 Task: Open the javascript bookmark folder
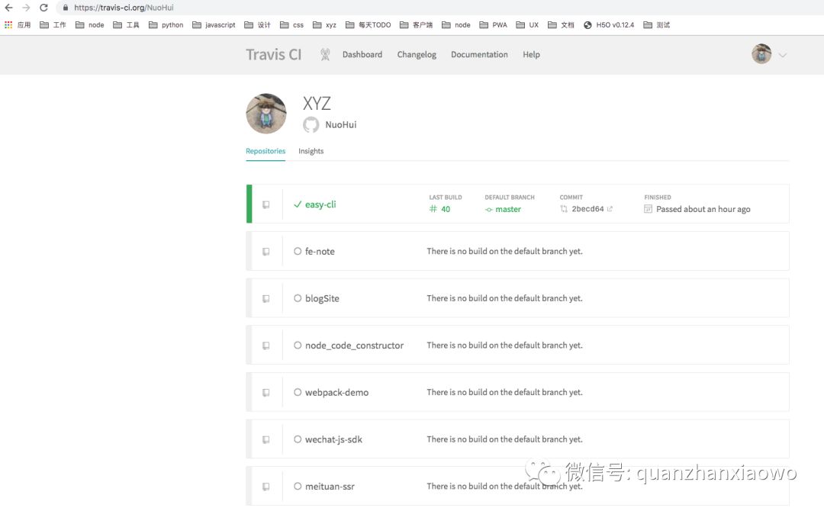pyautogui.click(x=214, y=24)
